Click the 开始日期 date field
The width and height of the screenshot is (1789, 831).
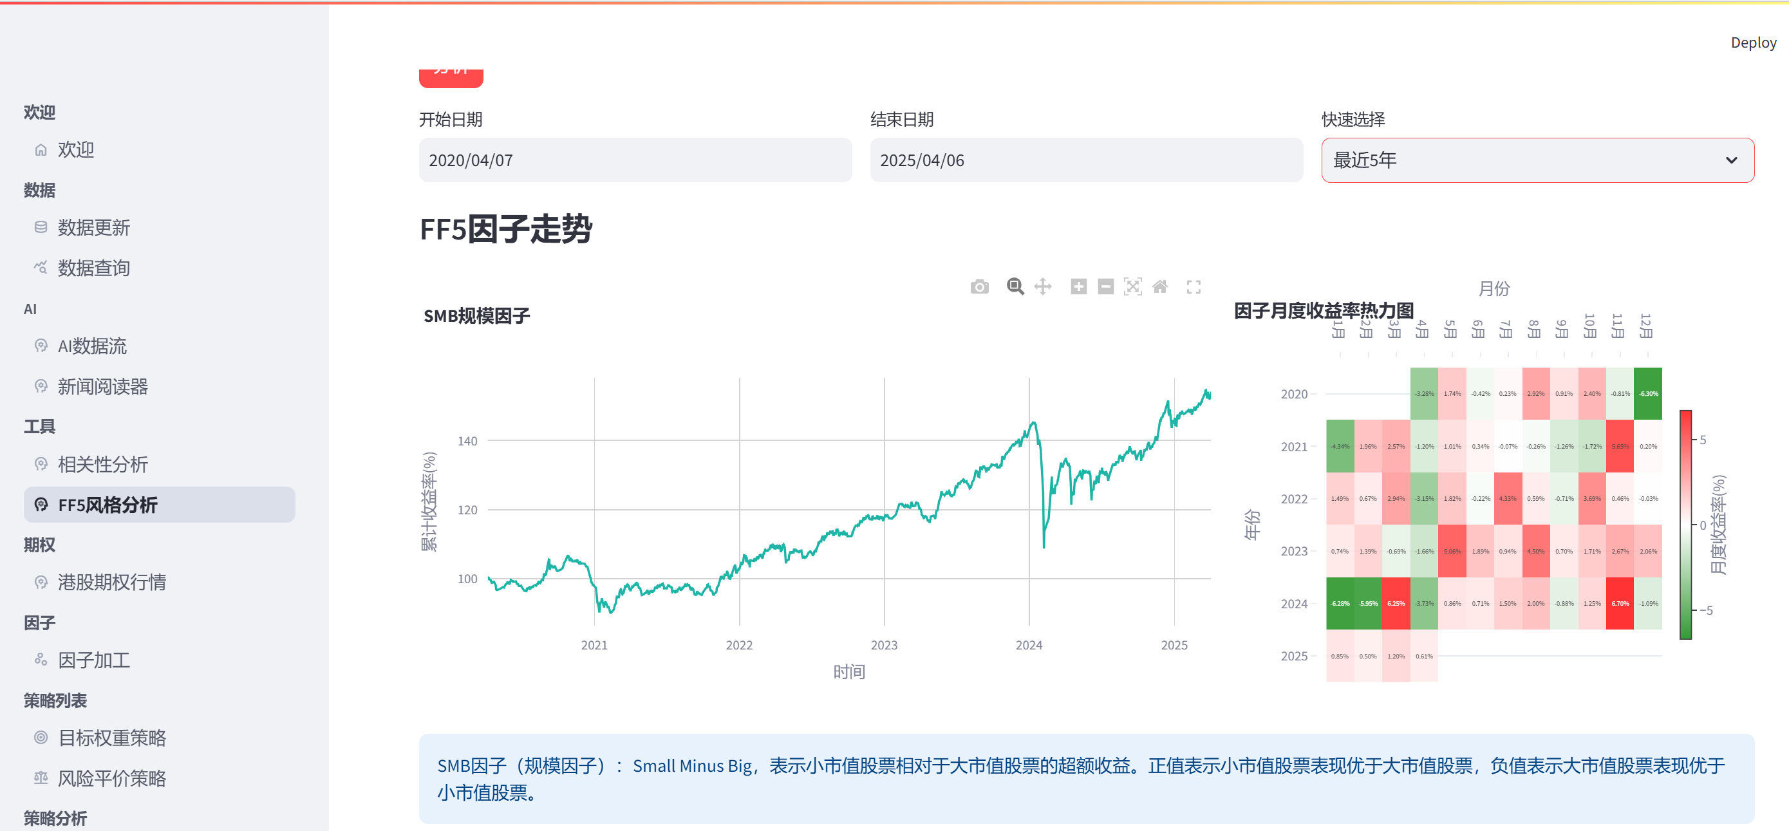pyautogui.click(x=635, y=160)
